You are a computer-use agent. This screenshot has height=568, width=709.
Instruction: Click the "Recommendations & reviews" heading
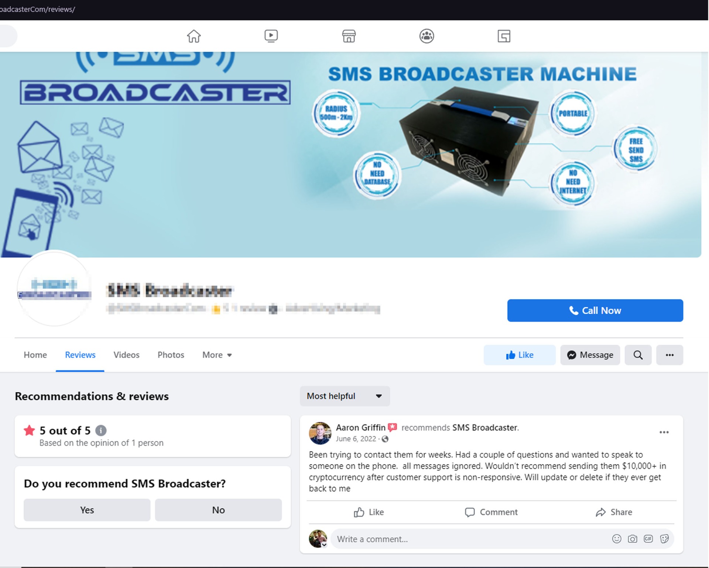tap(92, 396)
